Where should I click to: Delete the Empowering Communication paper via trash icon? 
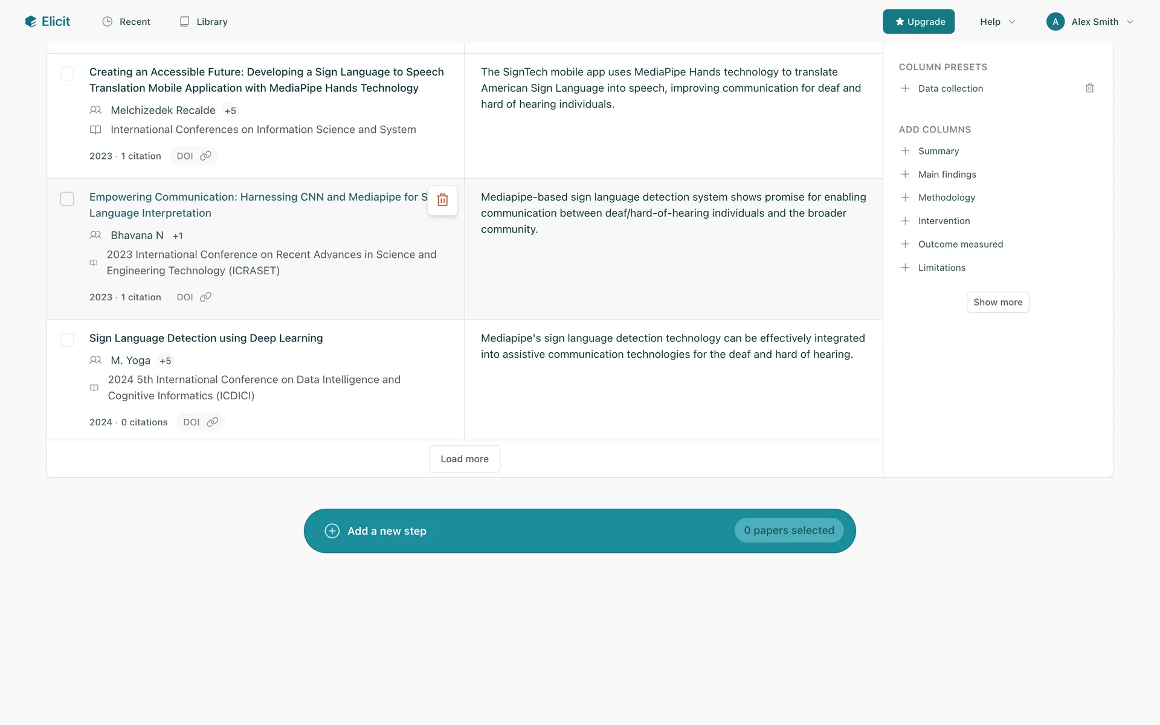click(x=442, y=200)
